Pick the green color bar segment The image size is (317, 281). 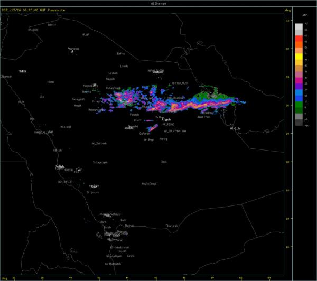point(299,105)
